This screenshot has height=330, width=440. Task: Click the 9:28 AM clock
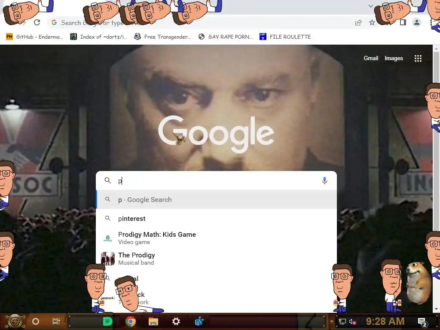pyautogui.click(x=385, y=321)
